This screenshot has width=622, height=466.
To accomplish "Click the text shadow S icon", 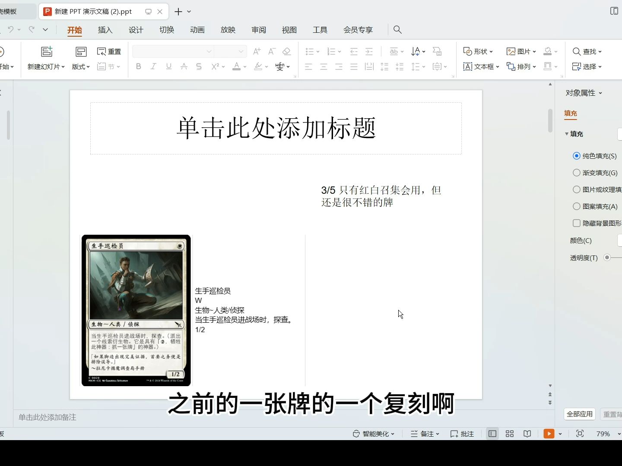I will [x=199, y=66].
